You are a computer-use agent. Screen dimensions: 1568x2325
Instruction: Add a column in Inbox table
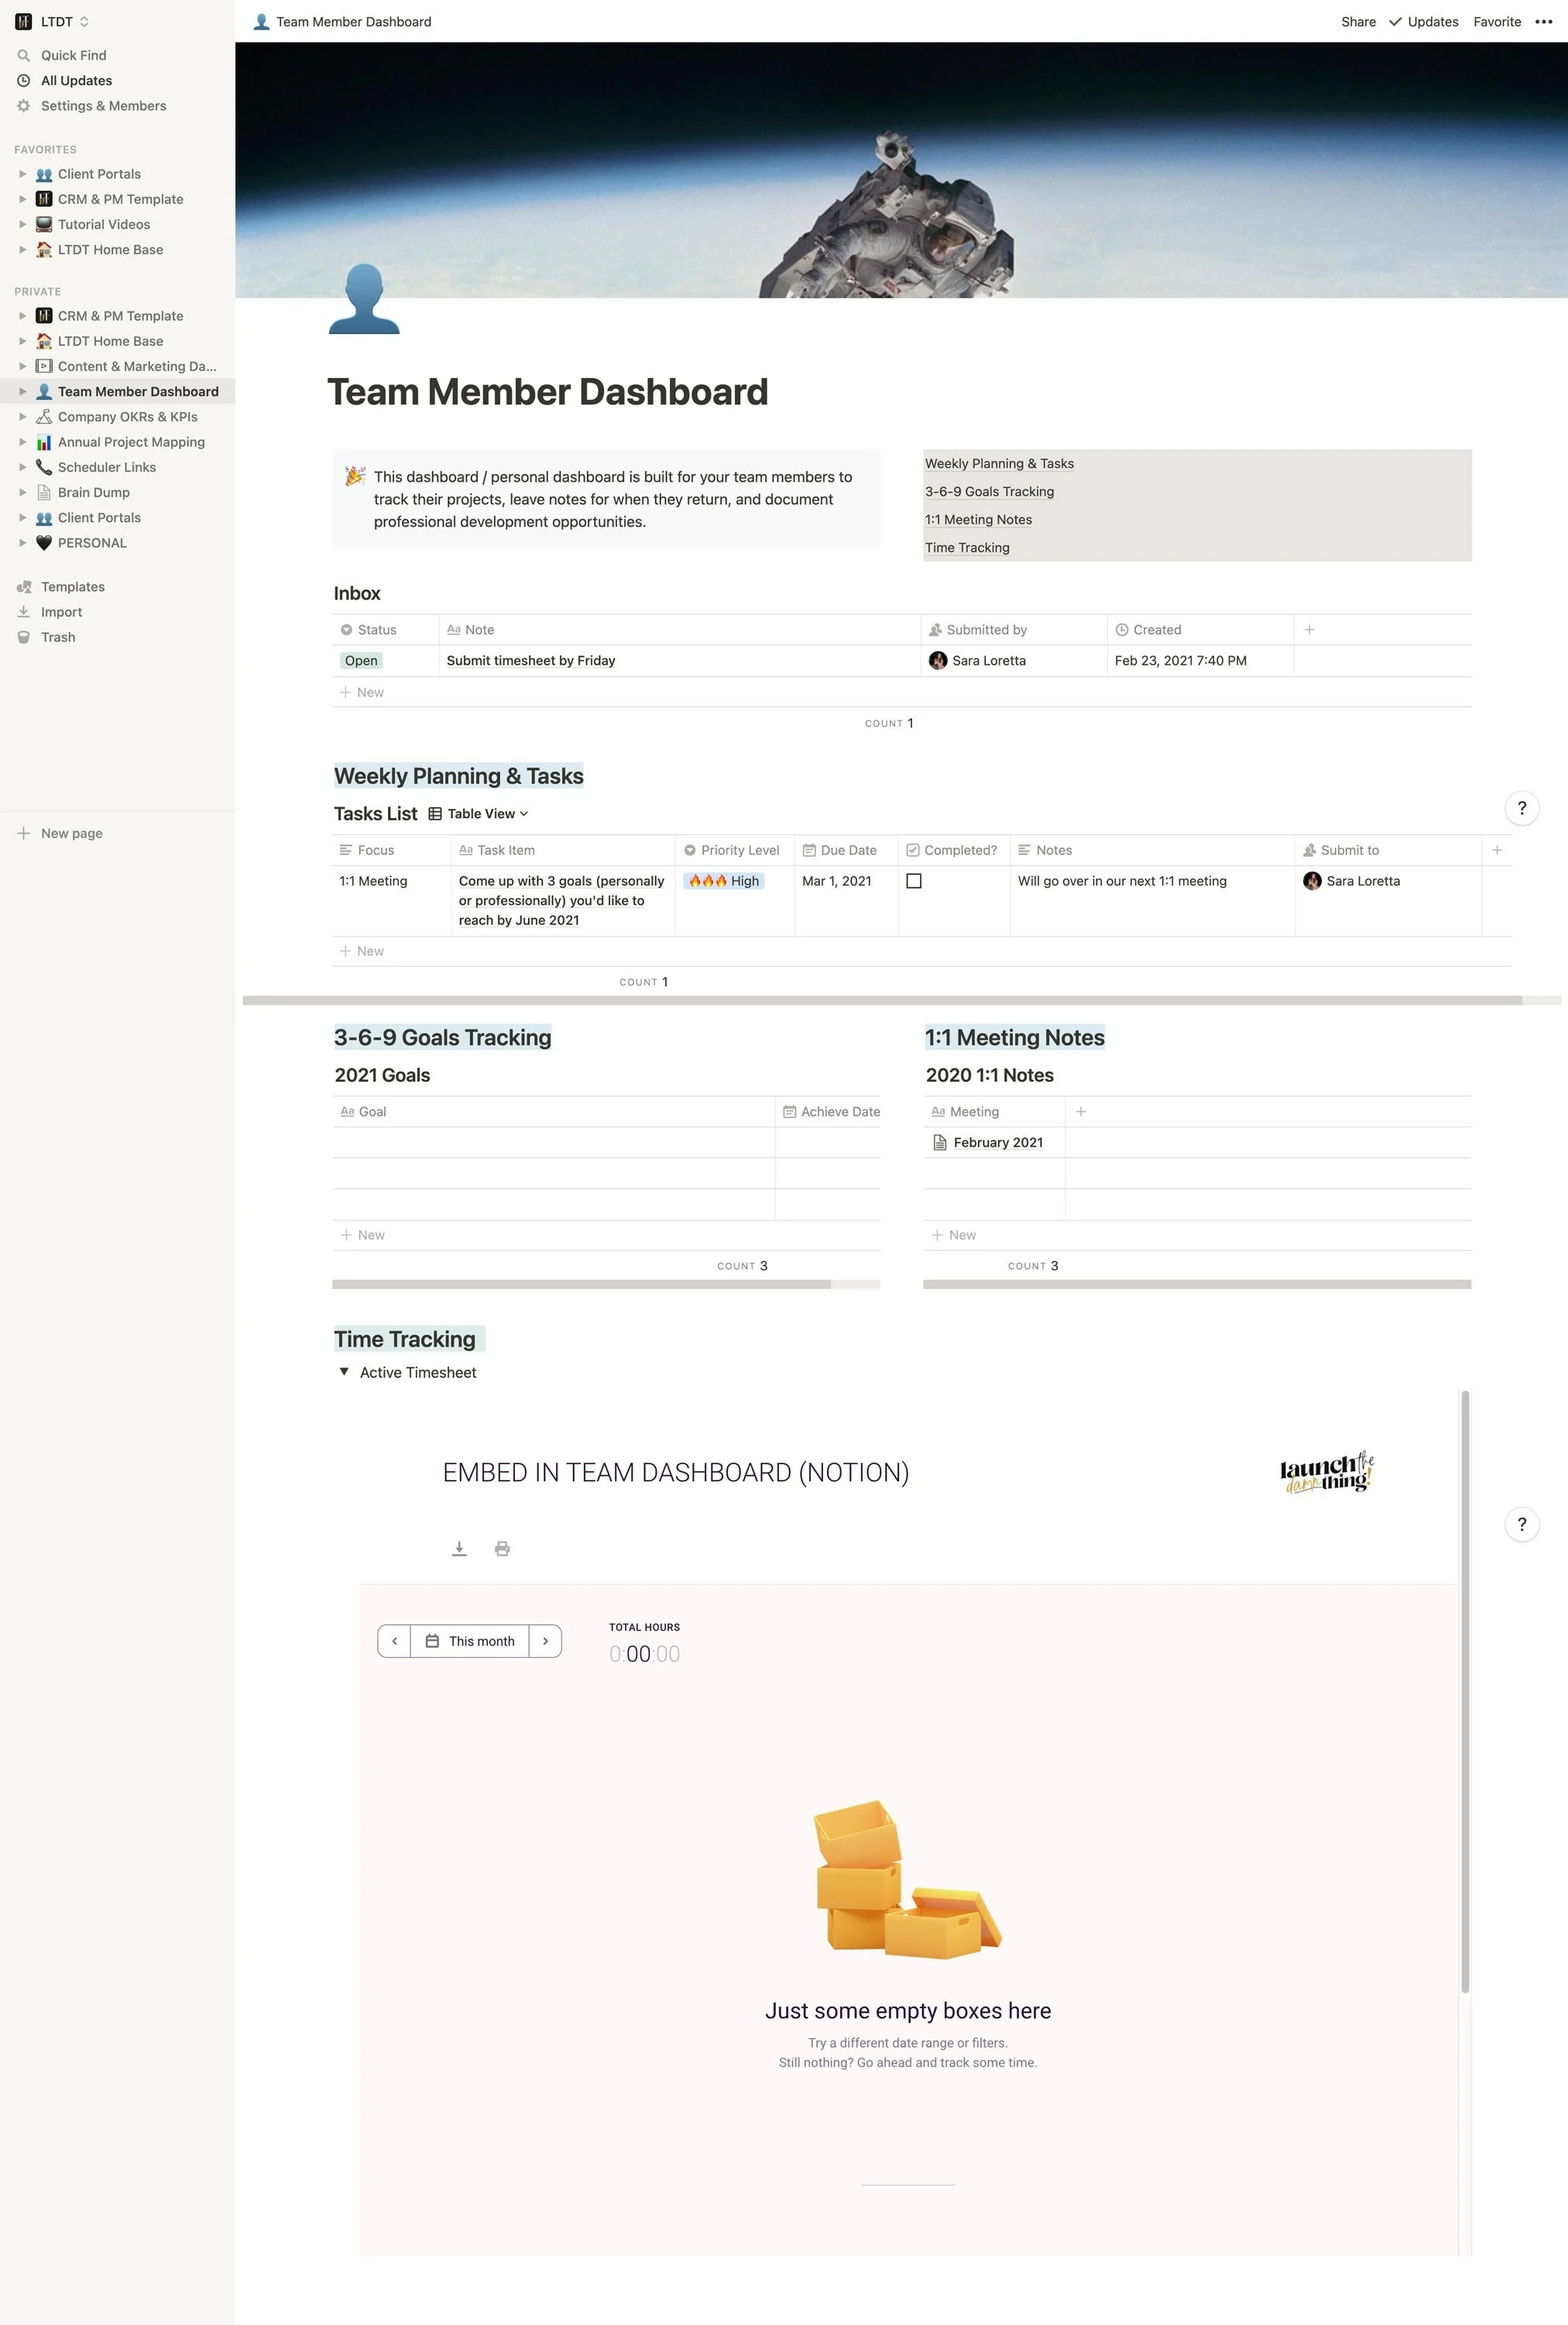click(x=1309, y=631)
